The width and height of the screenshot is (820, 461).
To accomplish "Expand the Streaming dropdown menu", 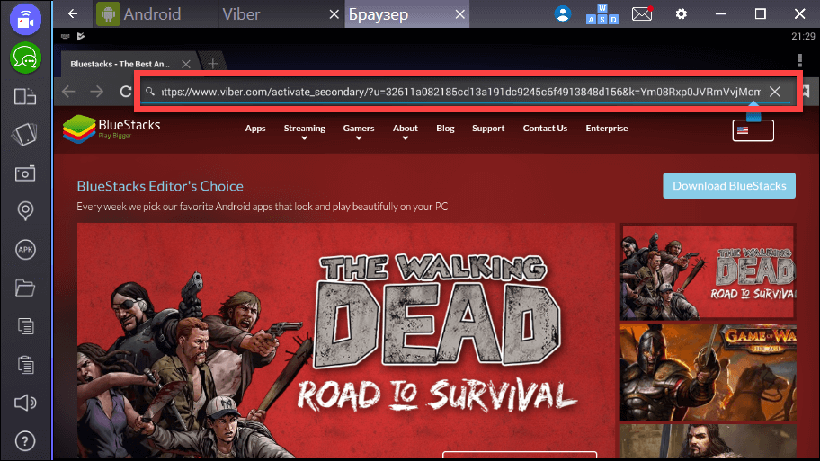I will 305,132.
